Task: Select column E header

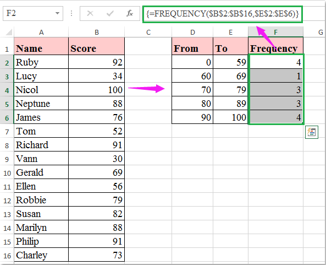Action: (230, 33)
